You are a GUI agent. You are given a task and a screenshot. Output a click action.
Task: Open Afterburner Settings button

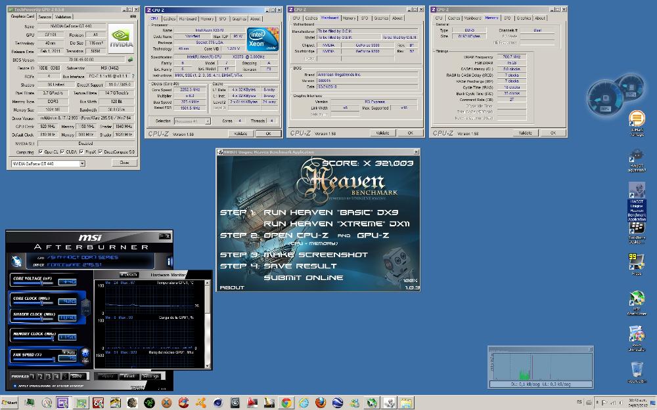click(150, 376)
